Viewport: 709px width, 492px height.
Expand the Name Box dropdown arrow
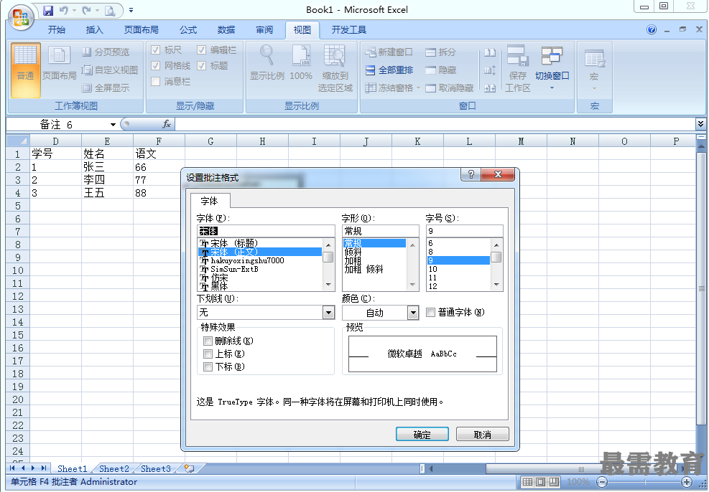pyautogui.click(x=113, y=125)
